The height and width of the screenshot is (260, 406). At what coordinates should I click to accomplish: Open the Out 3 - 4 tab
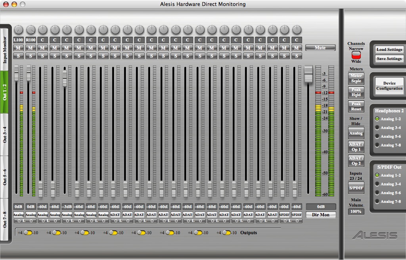click(x=4, y=135)
